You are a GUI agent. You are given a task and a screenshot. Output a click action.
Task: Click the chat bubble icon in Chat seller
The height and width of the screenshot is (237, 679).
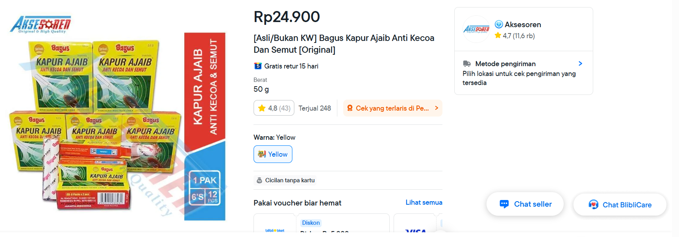pyautogui.click(x=505, y=204)
